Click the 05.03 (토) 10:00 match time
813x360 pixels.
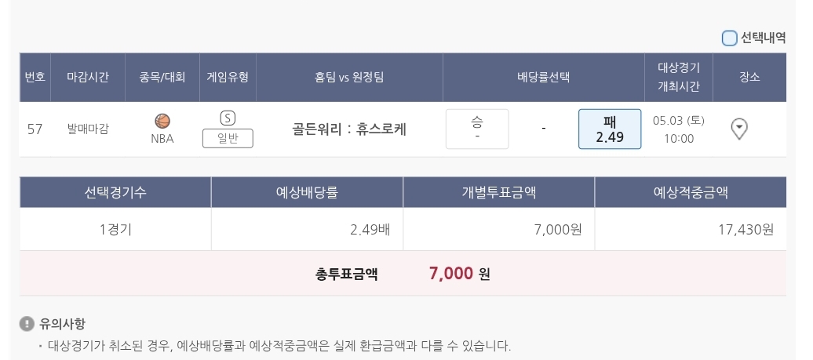tap(679, 129)
